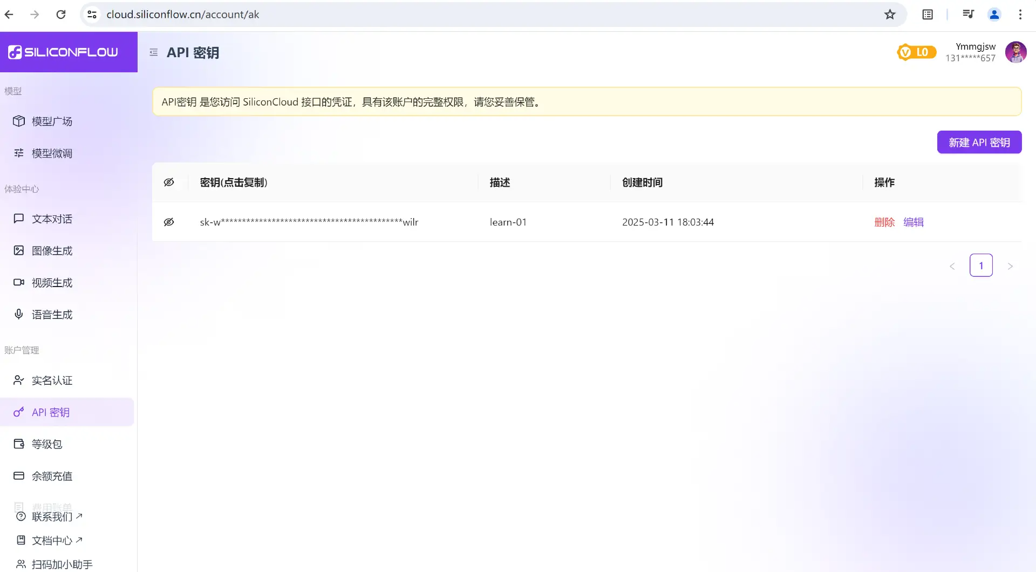Screen dimensions: 1036x572
Task: Click the 视频生成 camera icon
Action: pos(19,282)
